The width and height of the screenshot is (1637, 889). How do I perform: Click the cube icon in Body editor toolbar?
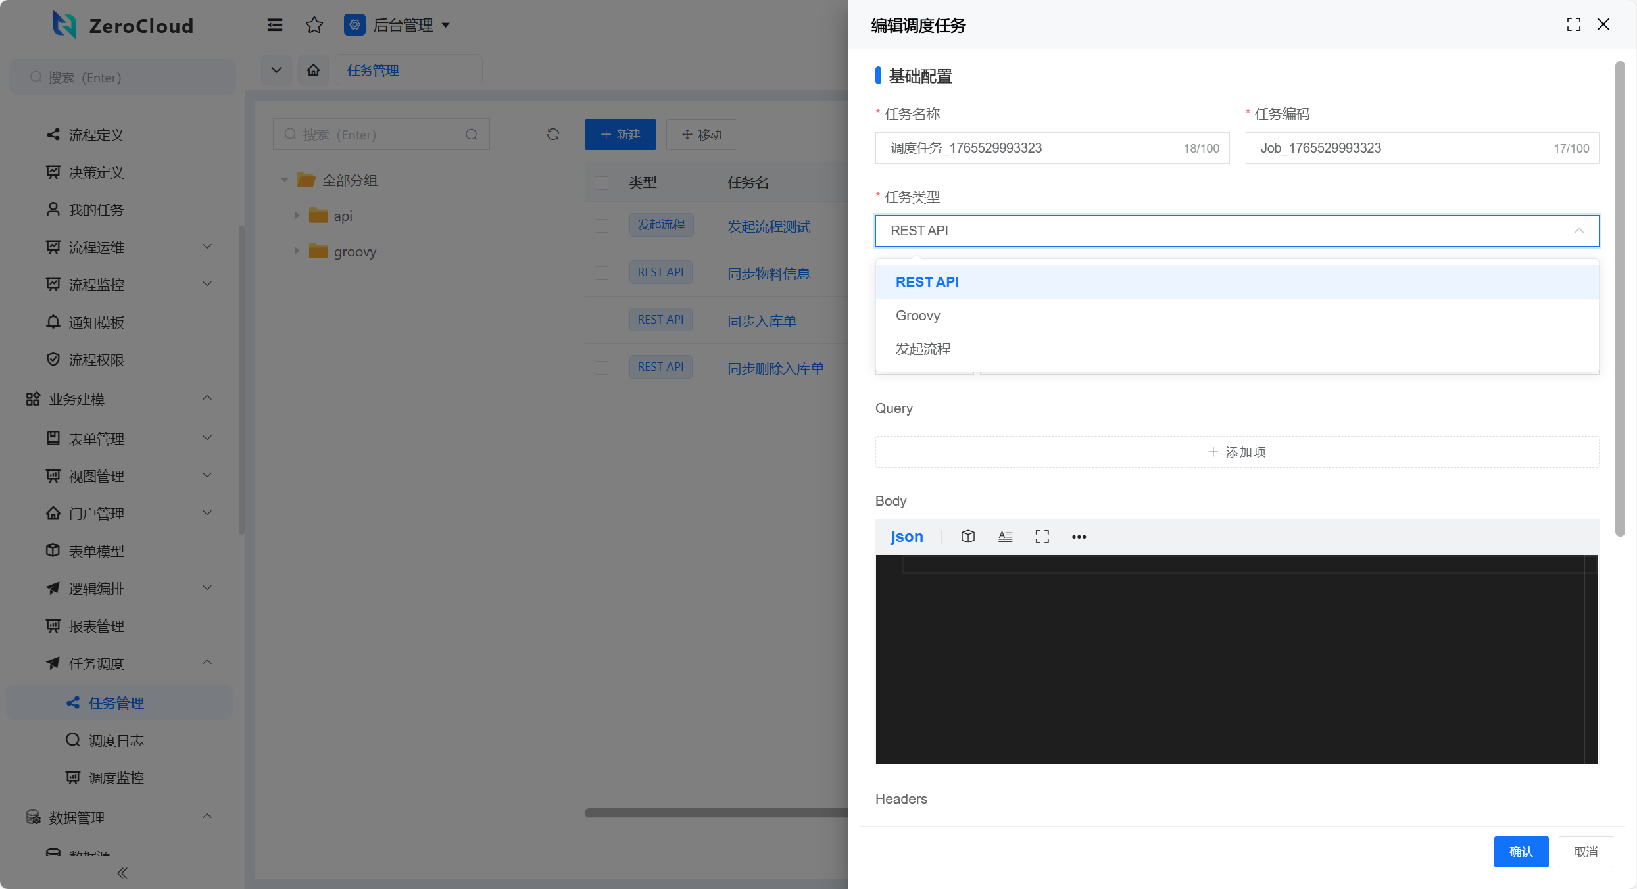click(967, 537)
